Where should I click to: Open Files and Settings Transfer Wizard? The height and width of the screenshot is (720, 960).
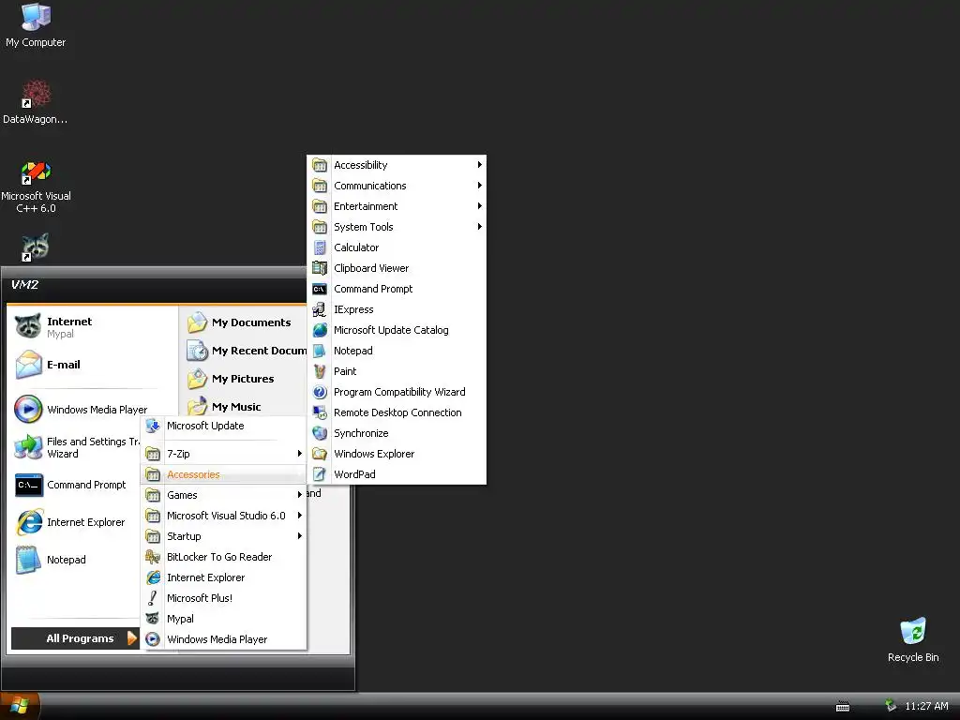[77, 447]
